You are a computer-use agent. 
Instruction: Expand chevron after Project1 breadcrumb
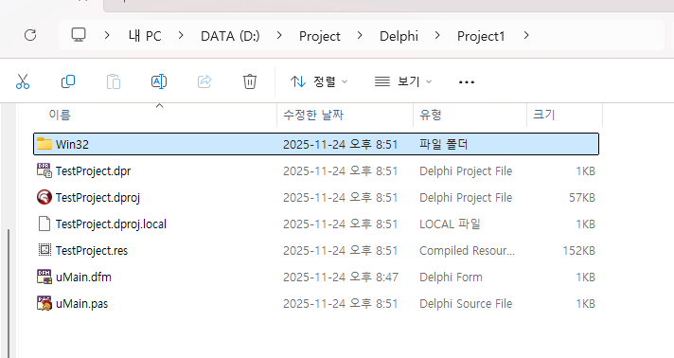526,35
